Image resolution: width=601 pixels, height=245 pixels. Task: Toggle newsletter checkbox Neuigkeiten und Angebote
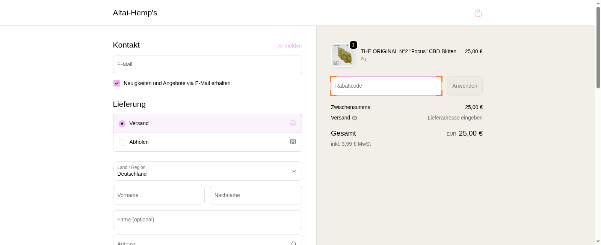tap(117, 83)
